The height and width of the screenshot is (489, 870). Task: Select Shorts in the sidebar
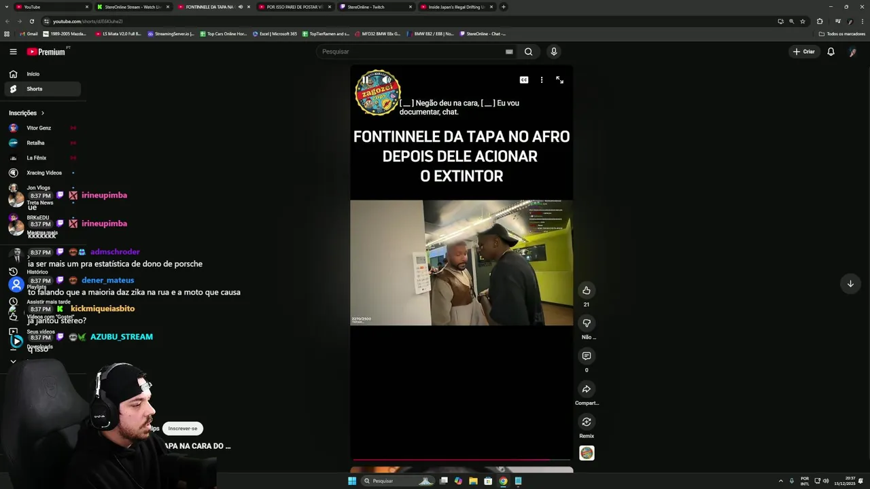[x=43, y=89]
